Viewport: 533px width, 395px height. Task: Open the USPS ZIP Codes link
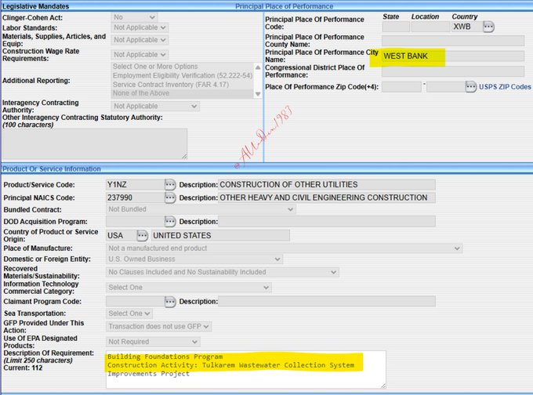point(505,87)
